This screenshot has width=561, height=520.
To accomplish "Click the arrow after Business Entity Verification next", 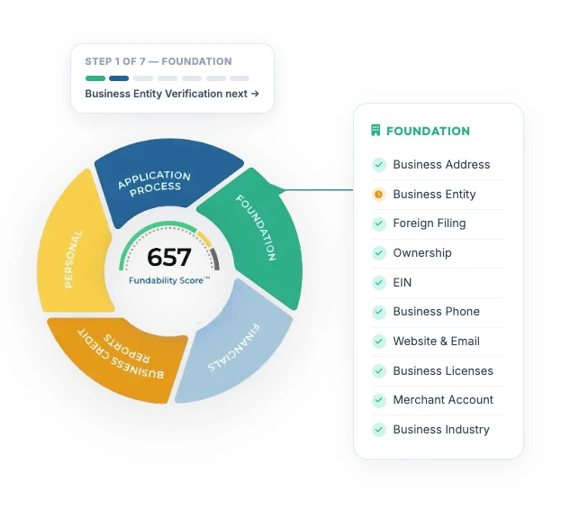I will click(255, 94).
